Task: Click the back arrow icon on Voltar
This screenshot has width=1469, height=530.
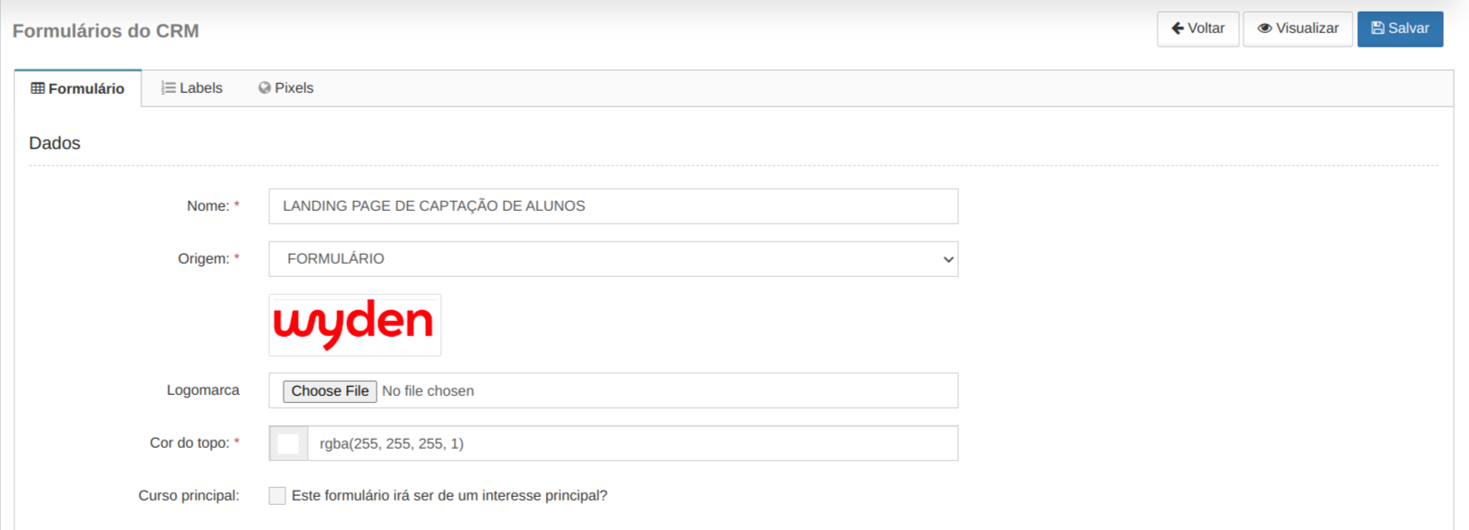Action: 1177,29
